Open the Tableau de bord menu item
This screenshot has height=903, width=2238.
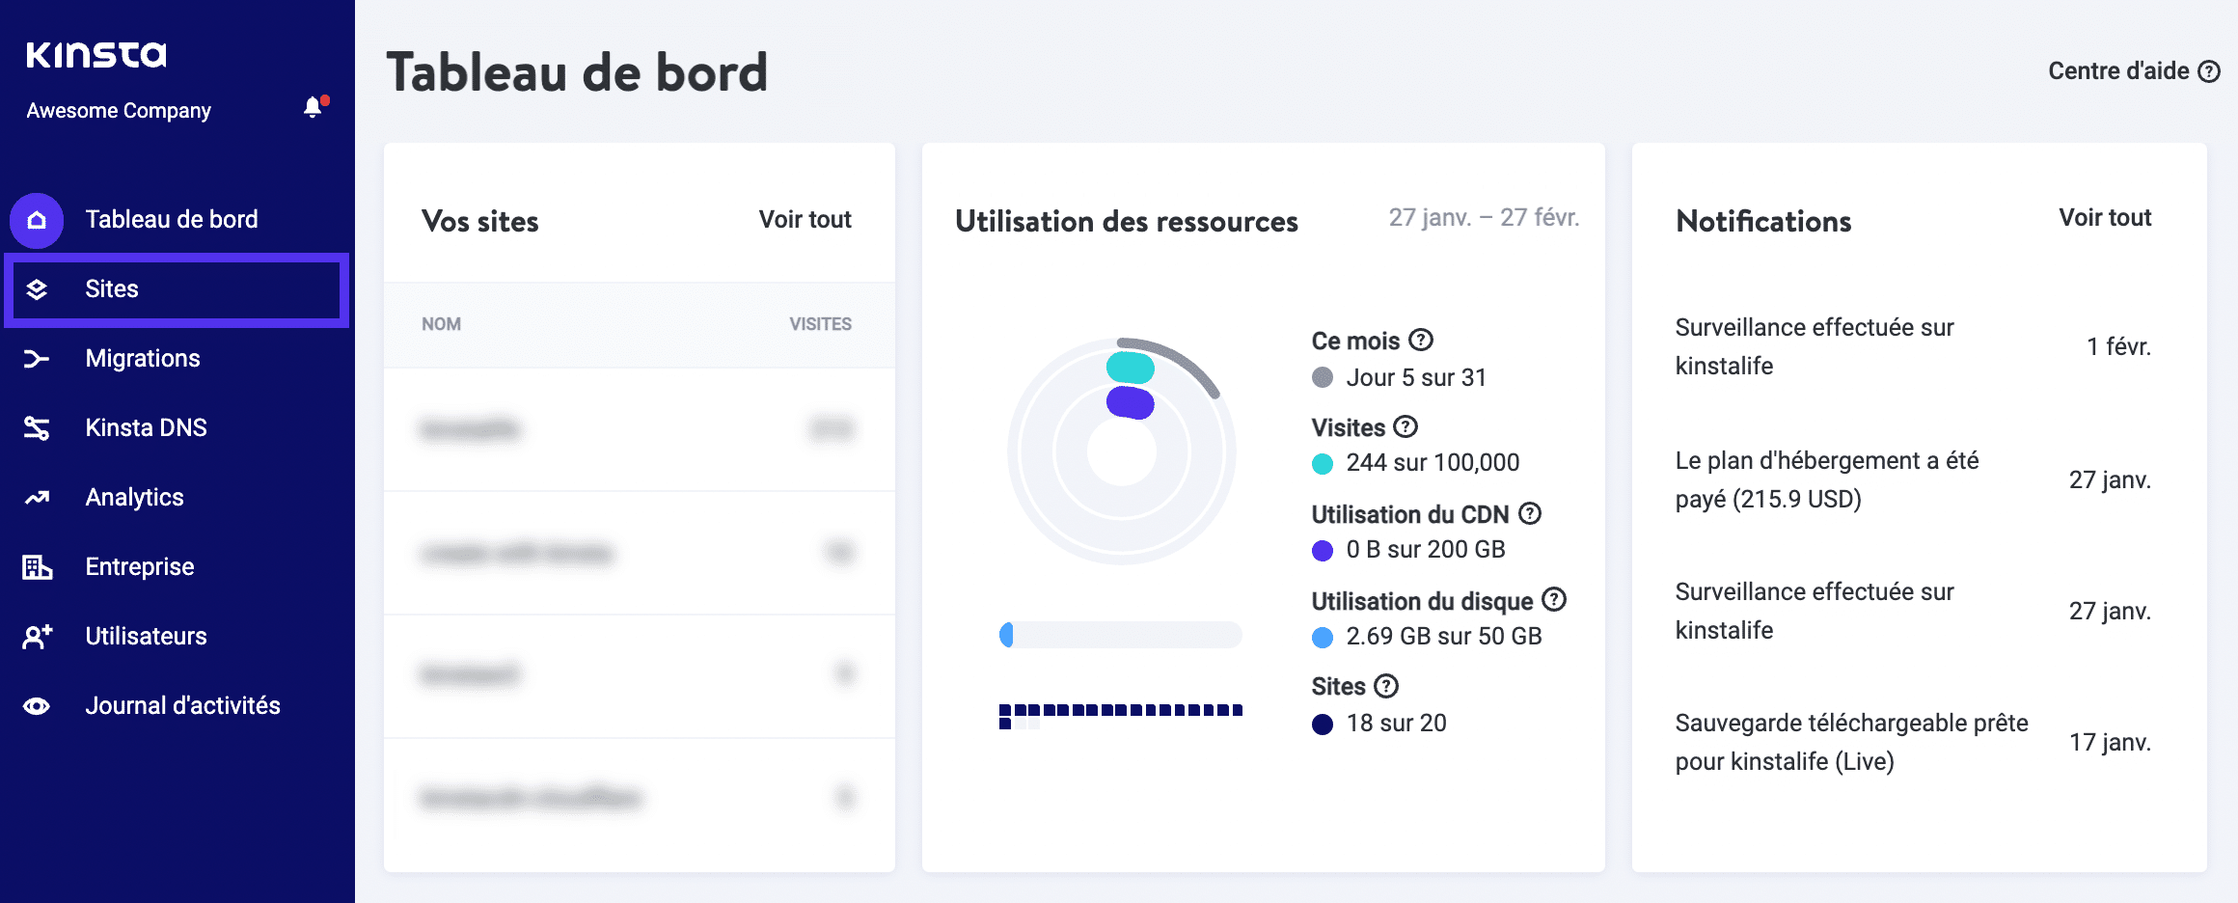[171, 219]
